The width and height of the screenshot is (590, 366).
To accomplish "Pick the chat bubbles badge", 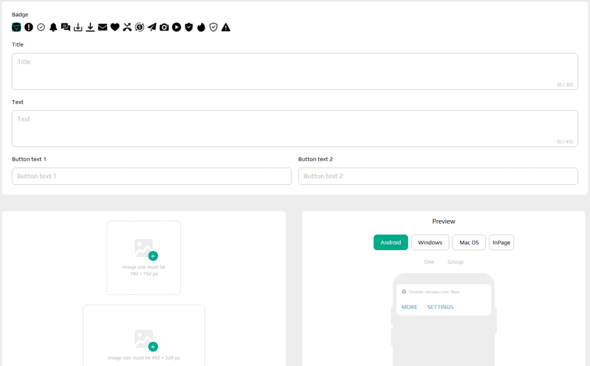I will coord(66,27).
